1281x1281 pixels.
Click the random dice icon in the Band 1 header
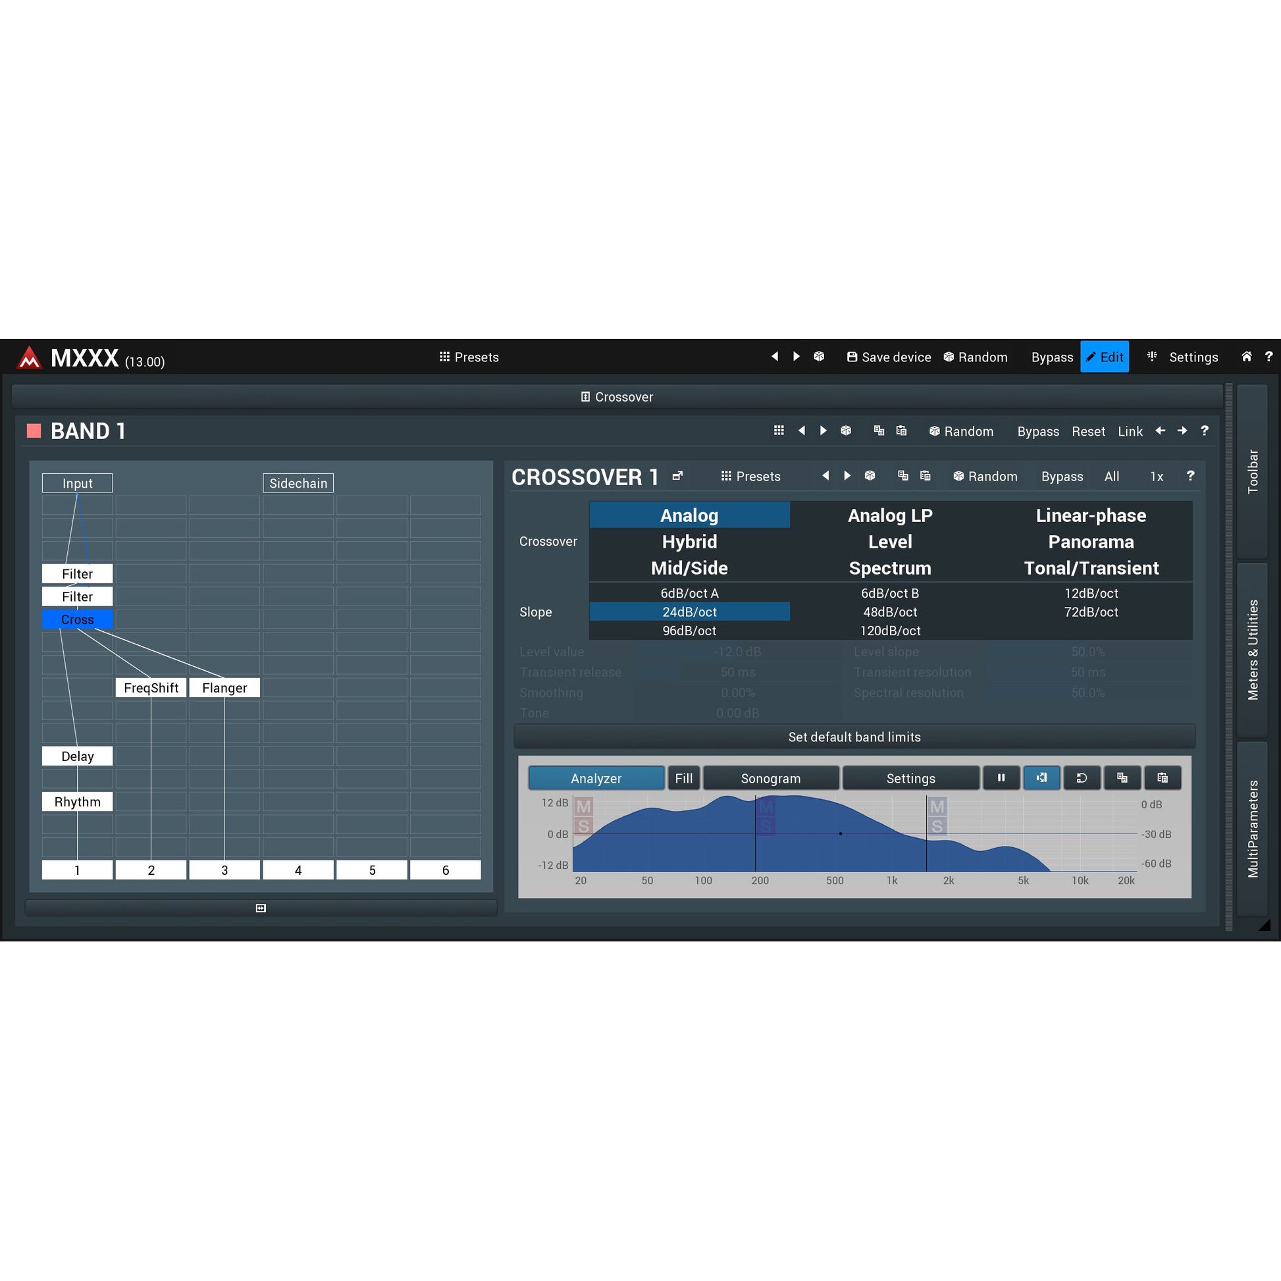(845, 431)
